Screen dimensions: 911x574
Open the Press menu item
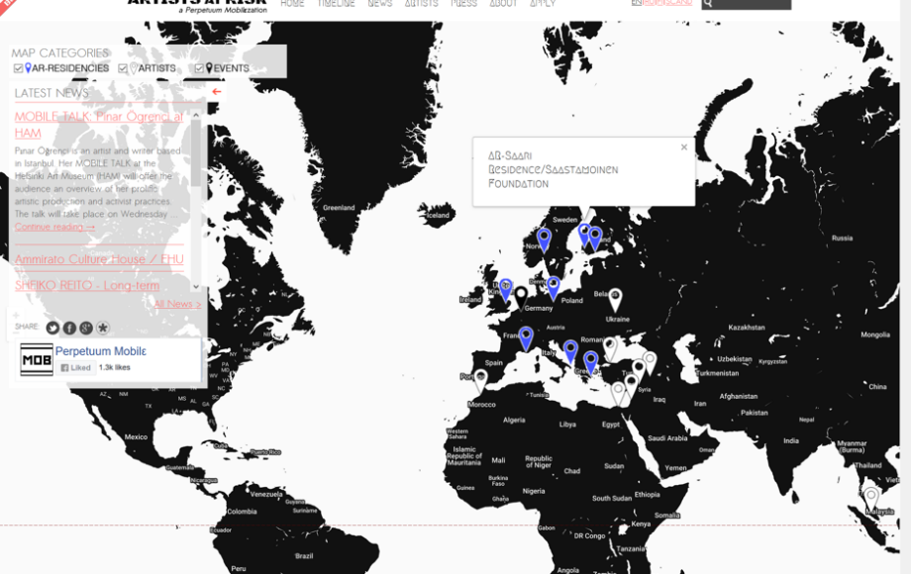463,4
